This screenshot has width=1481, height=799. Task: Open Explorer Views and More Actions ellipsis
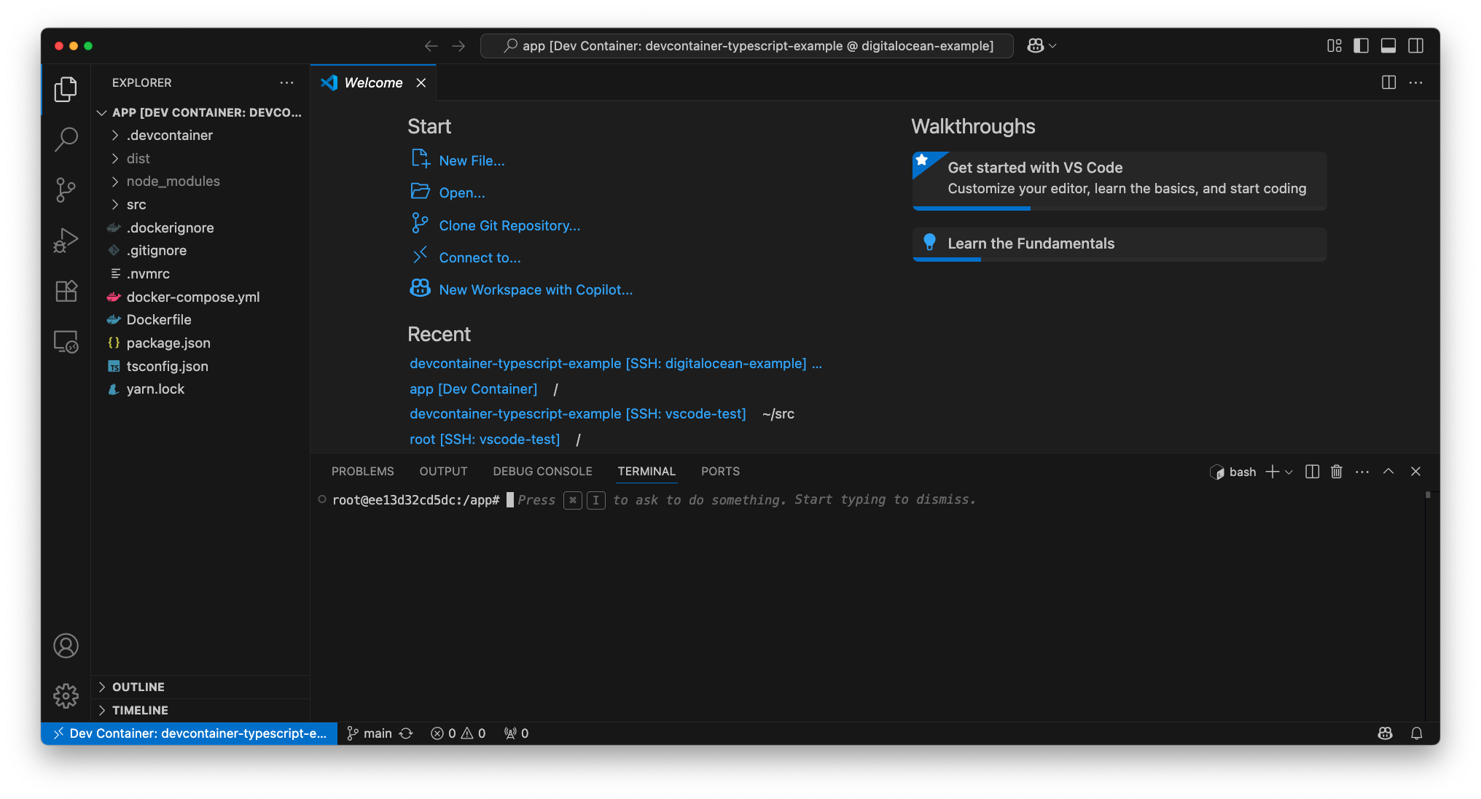[287, 82]
